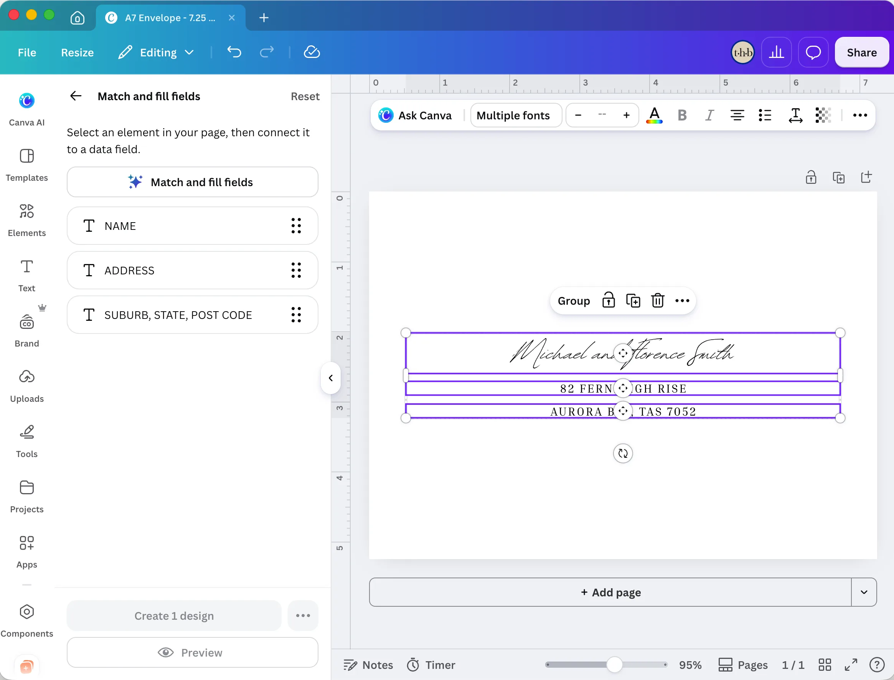Go back with the left arrow in panel
This screenshot has width=894, height=680.
76,96
